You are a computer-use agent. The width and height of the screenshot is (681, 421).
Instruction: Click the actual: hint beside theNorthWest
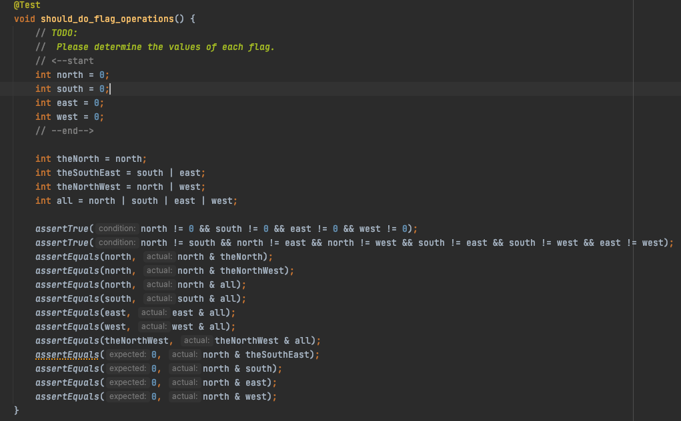pos(197,340)
